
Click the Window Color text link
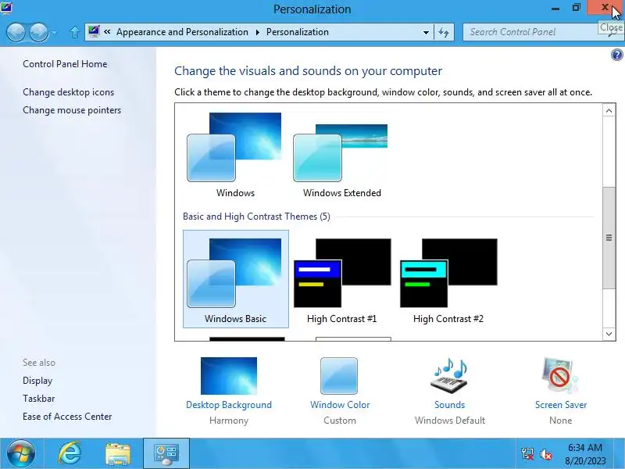[340, 405]
